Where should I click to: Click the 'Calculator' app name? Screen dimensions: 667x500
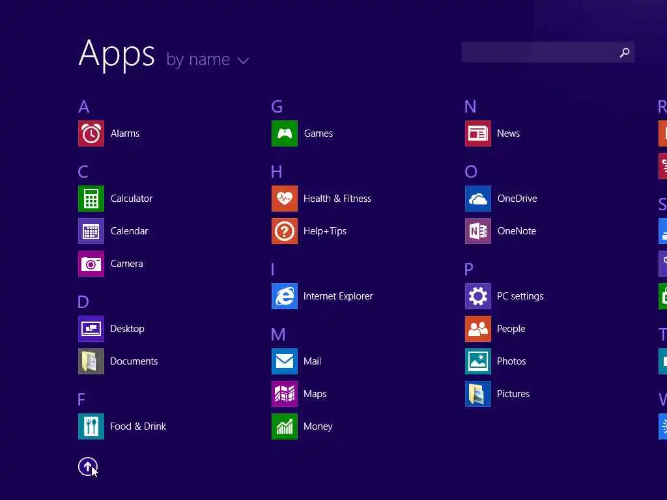tap(132, 199)
